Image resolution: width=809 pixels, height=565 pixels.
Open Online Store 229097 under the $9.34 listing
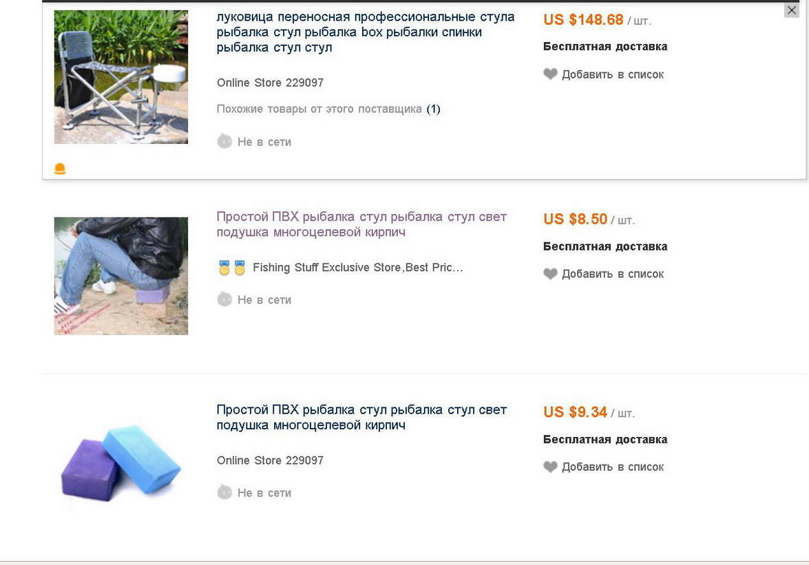[270, 460]
